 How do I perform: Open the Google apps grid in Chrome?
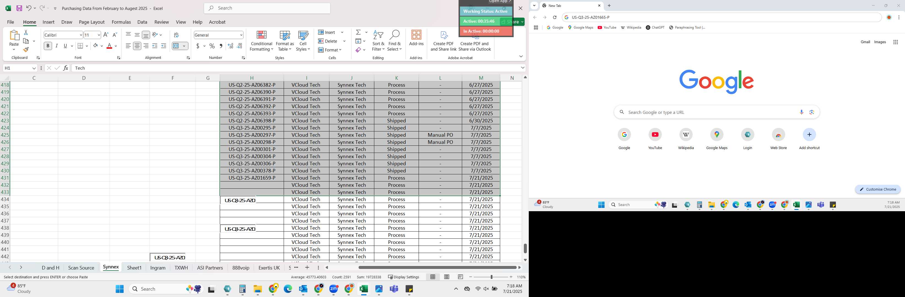896,42
